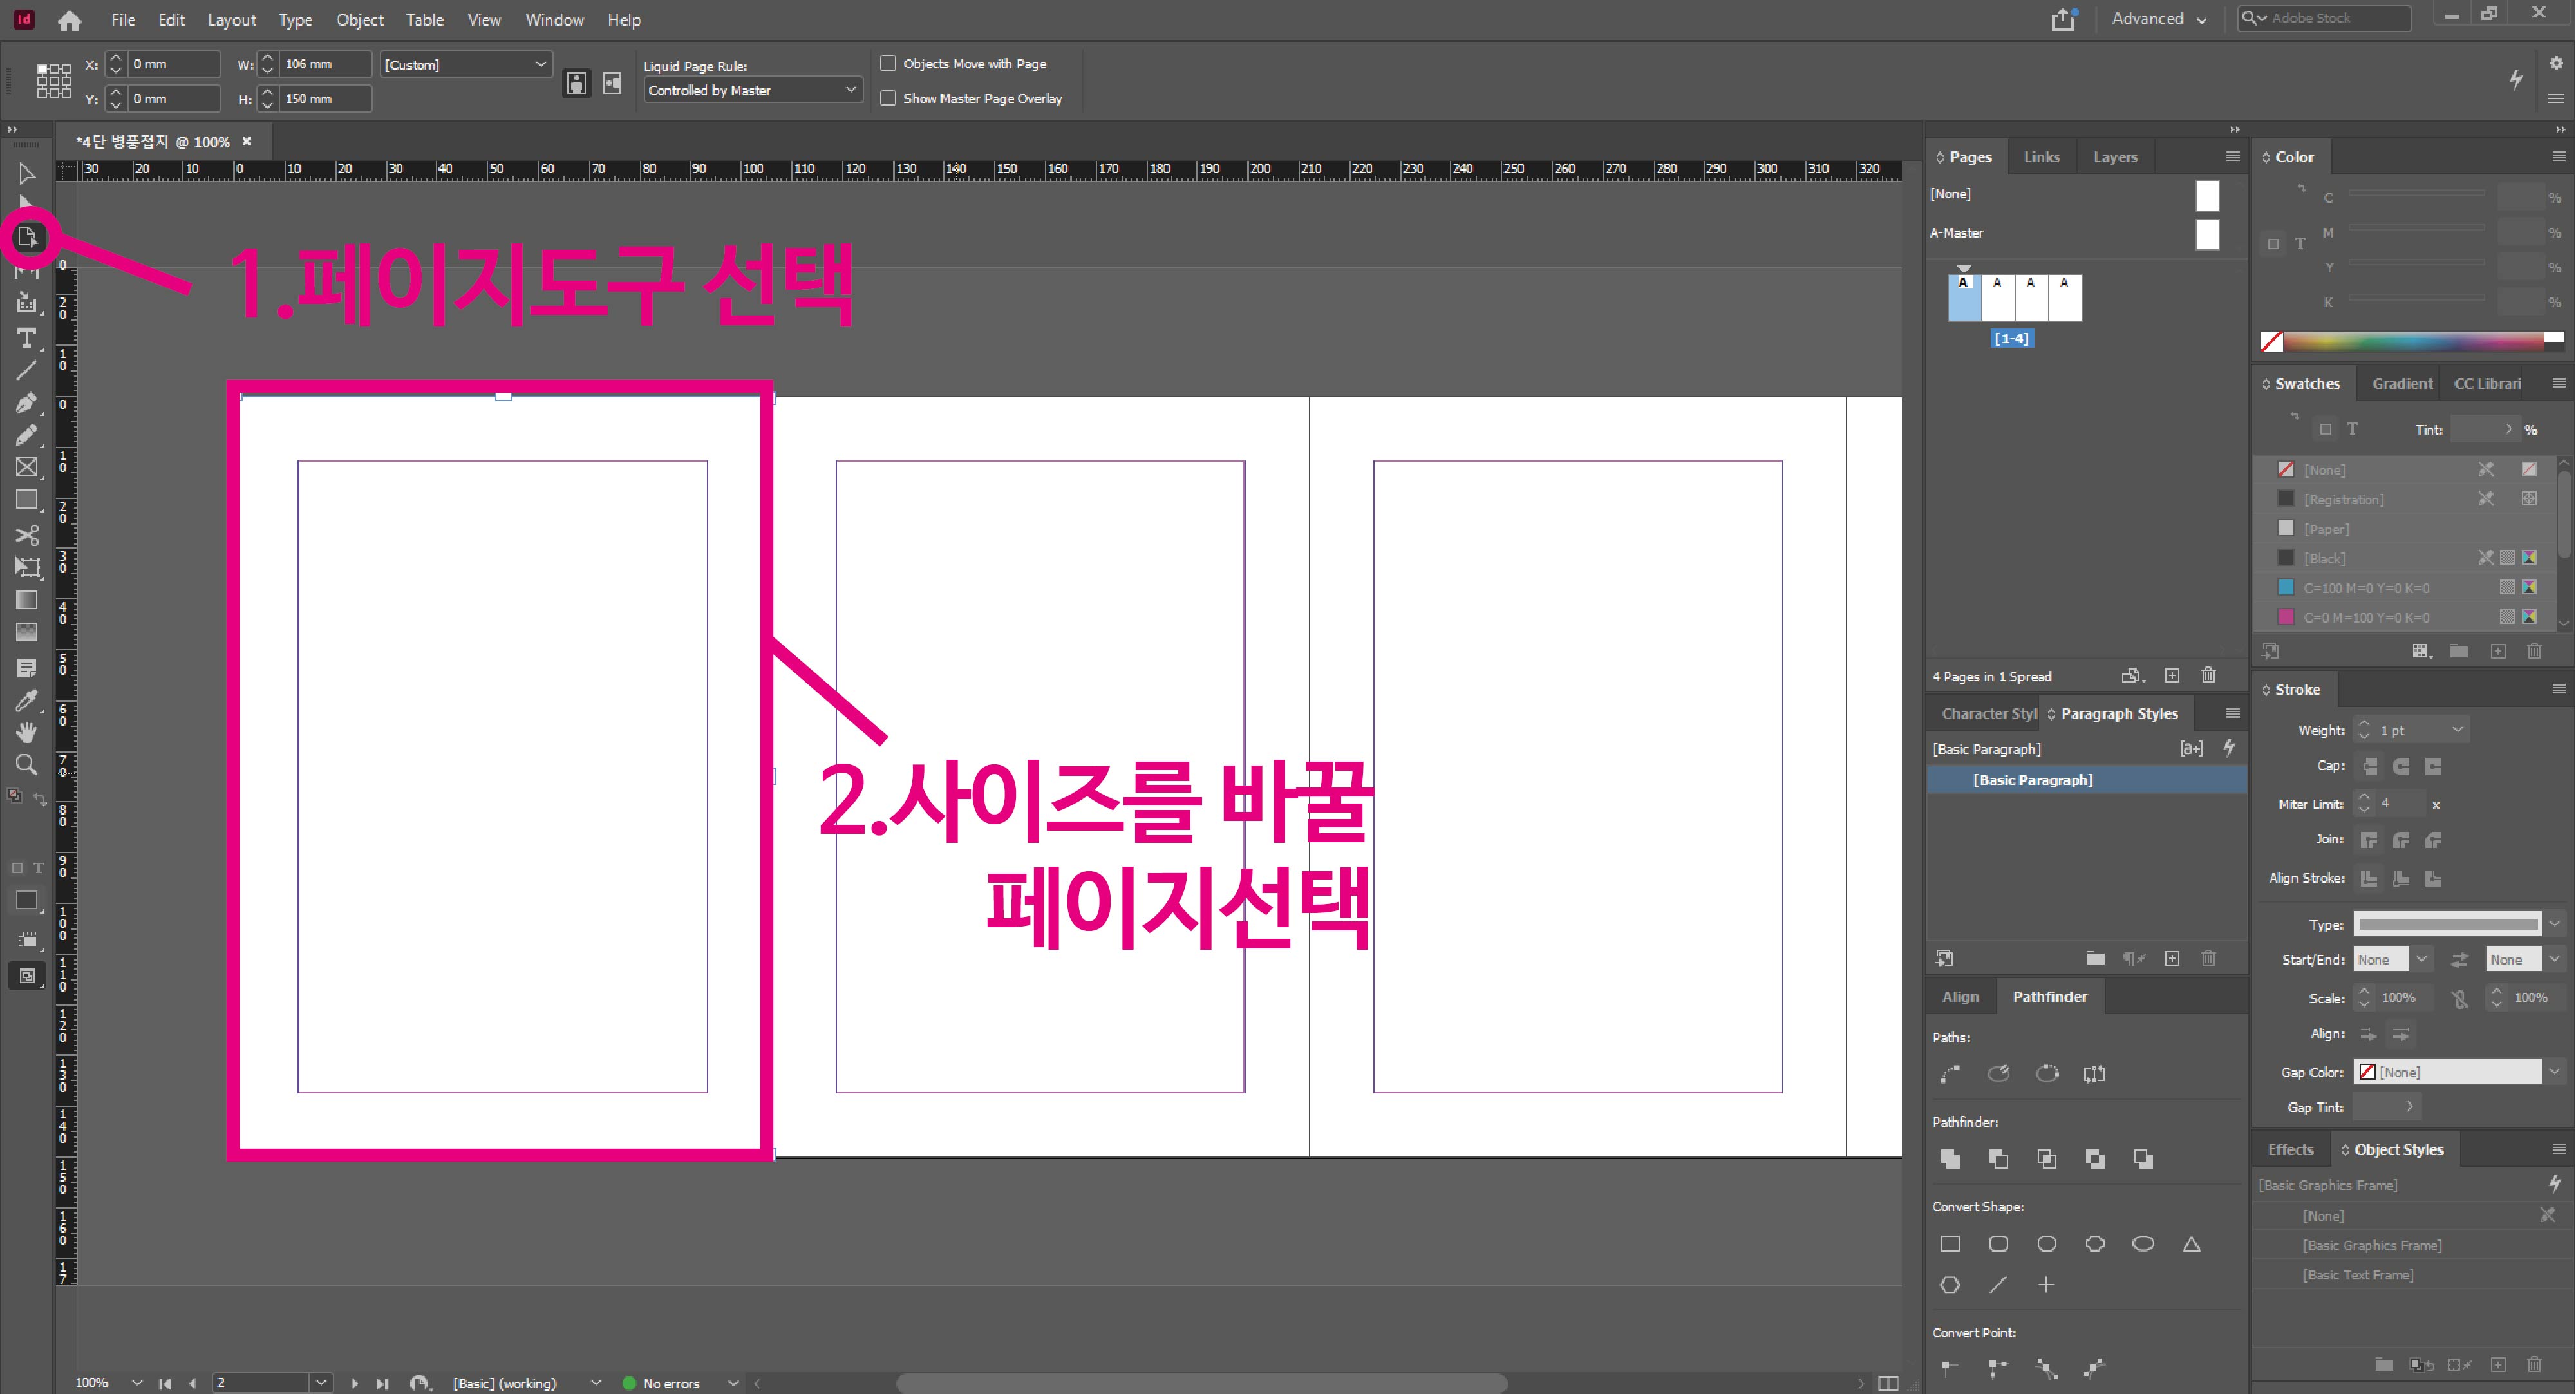Toggle formatting affects text in Swatches

point(2352,429)
